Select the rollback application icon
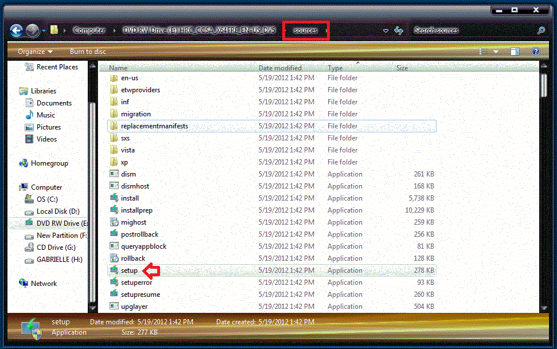Image resolution: width=557 pixels, height=349 pixels. 114,258
